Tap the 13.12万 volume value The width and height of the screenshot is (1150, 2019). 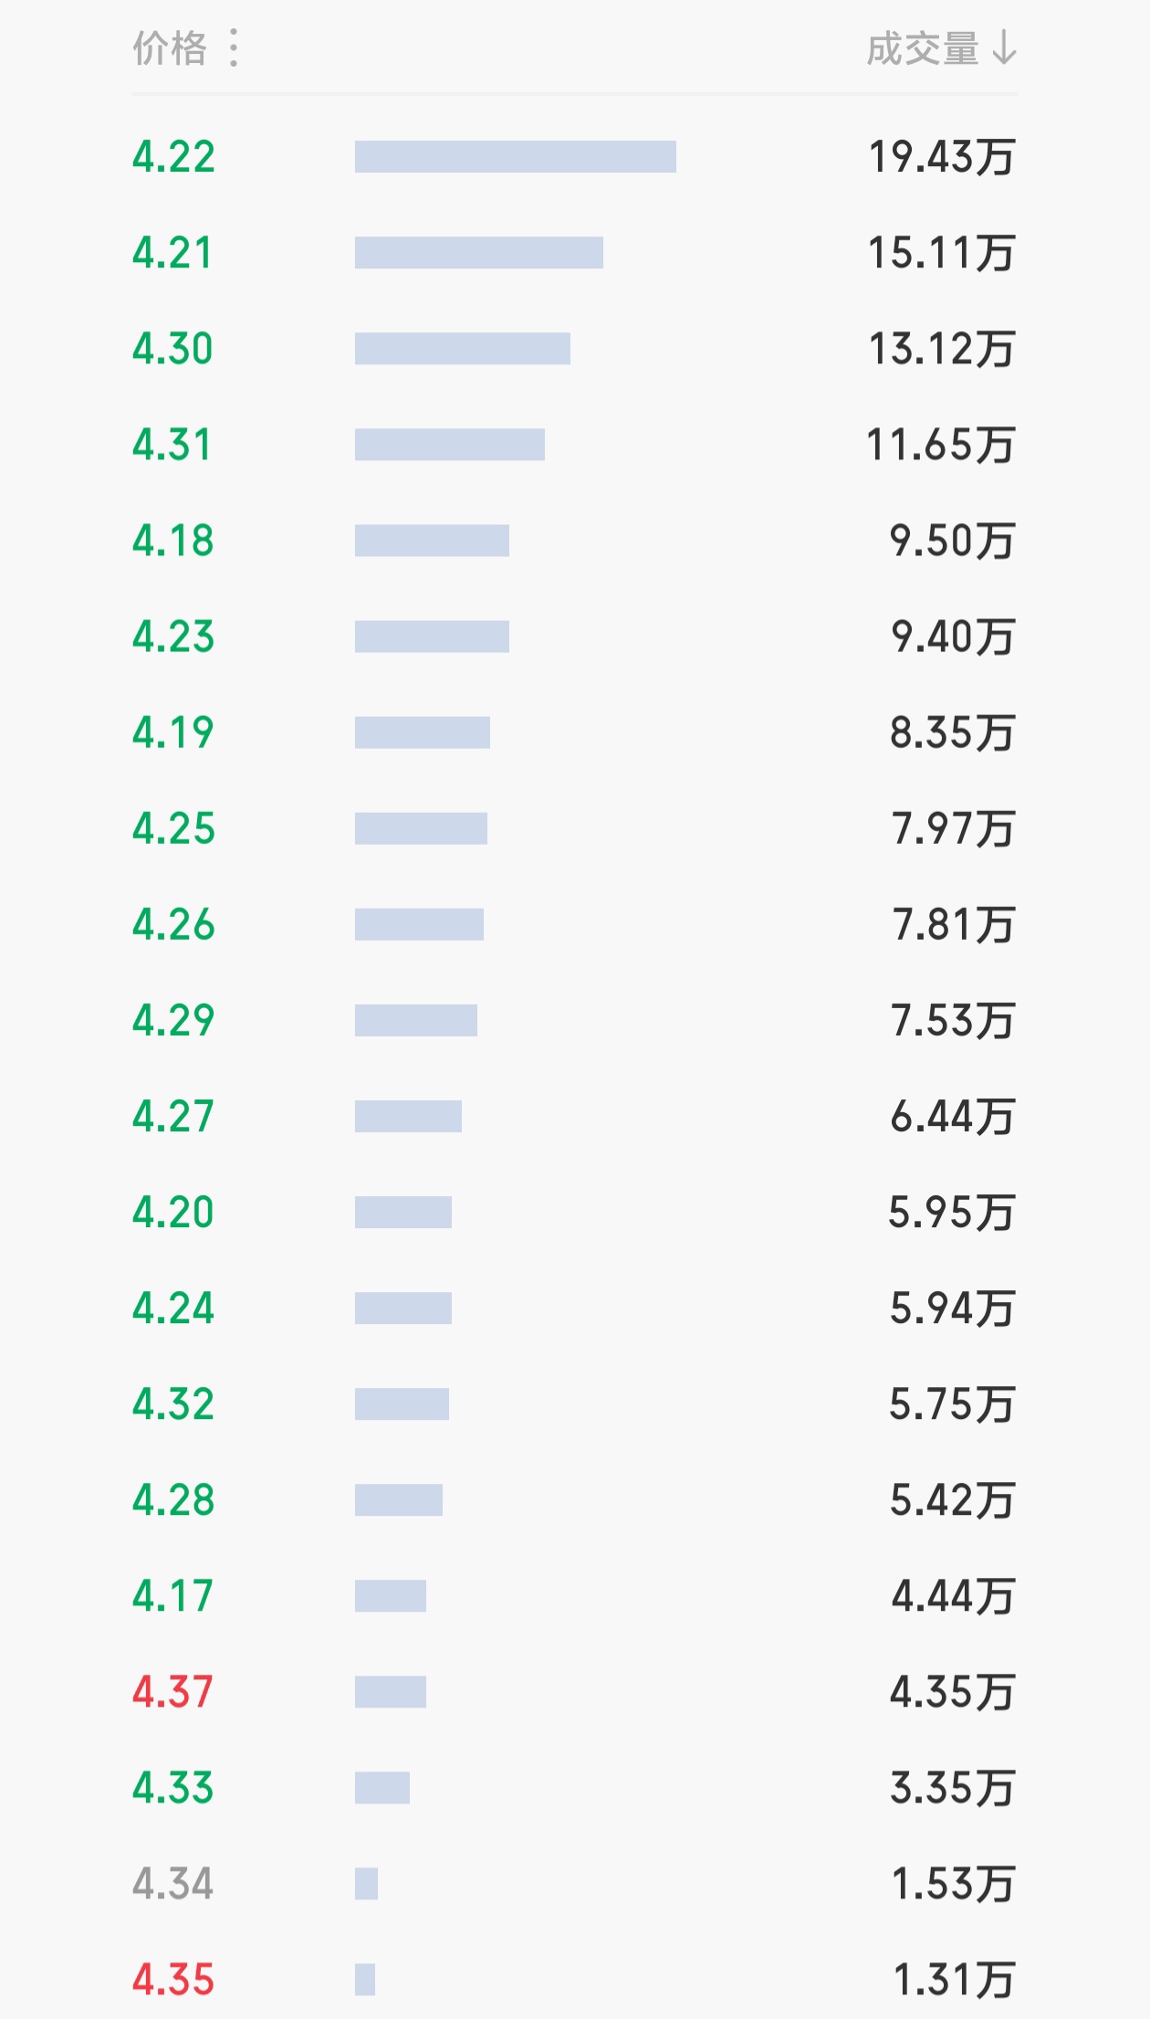point(942,349)
